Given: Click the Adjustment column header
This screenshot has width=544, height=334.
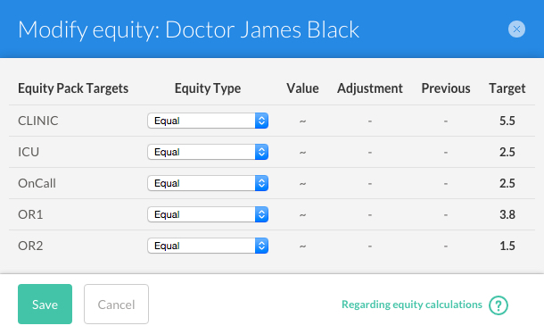Looking at the screenshot, I should tap(370, 88).
